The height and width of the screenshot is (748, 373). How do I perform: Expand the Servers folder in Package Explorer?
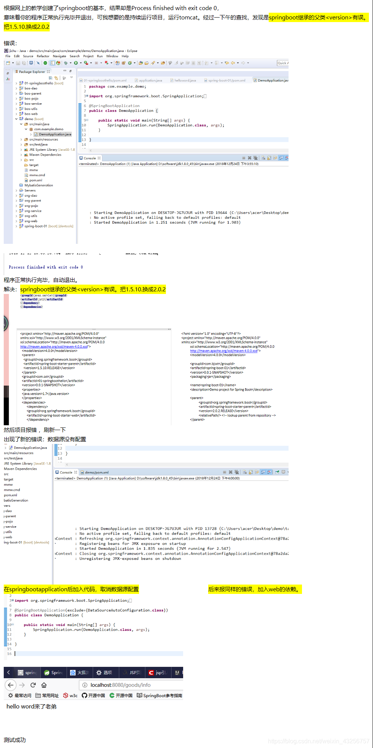pos(16,190)
